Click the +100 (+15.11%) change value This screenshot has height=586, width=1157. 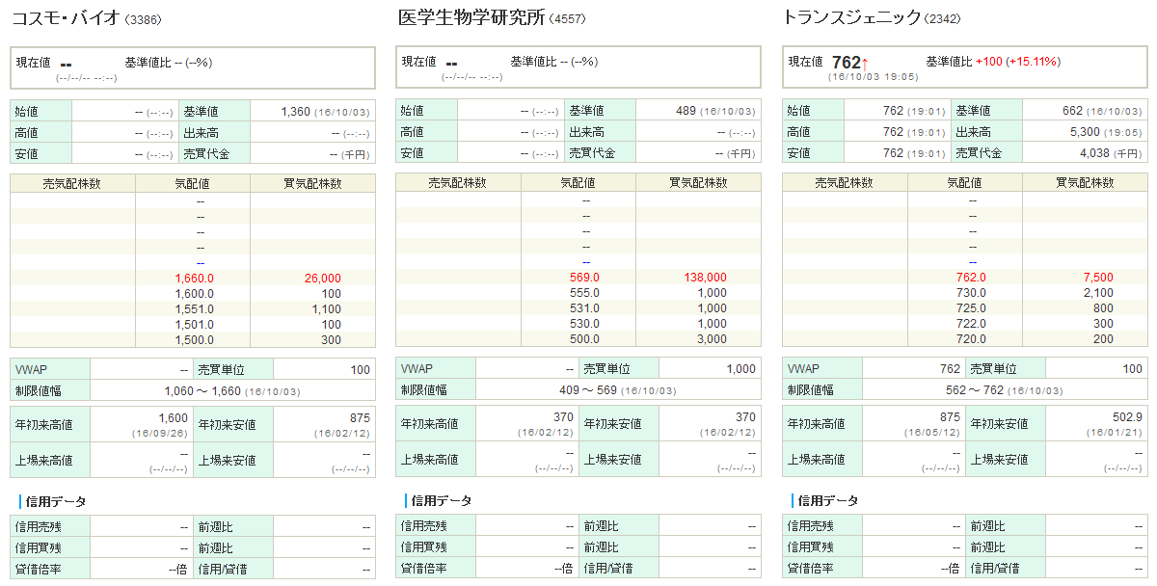coord(1018,62)
